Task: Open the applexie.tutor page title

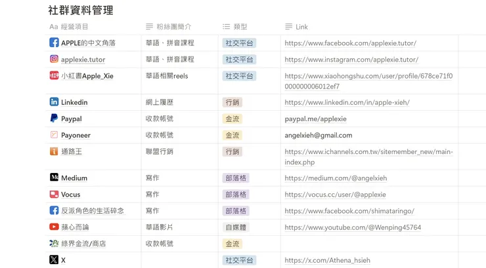Action: 83,60
